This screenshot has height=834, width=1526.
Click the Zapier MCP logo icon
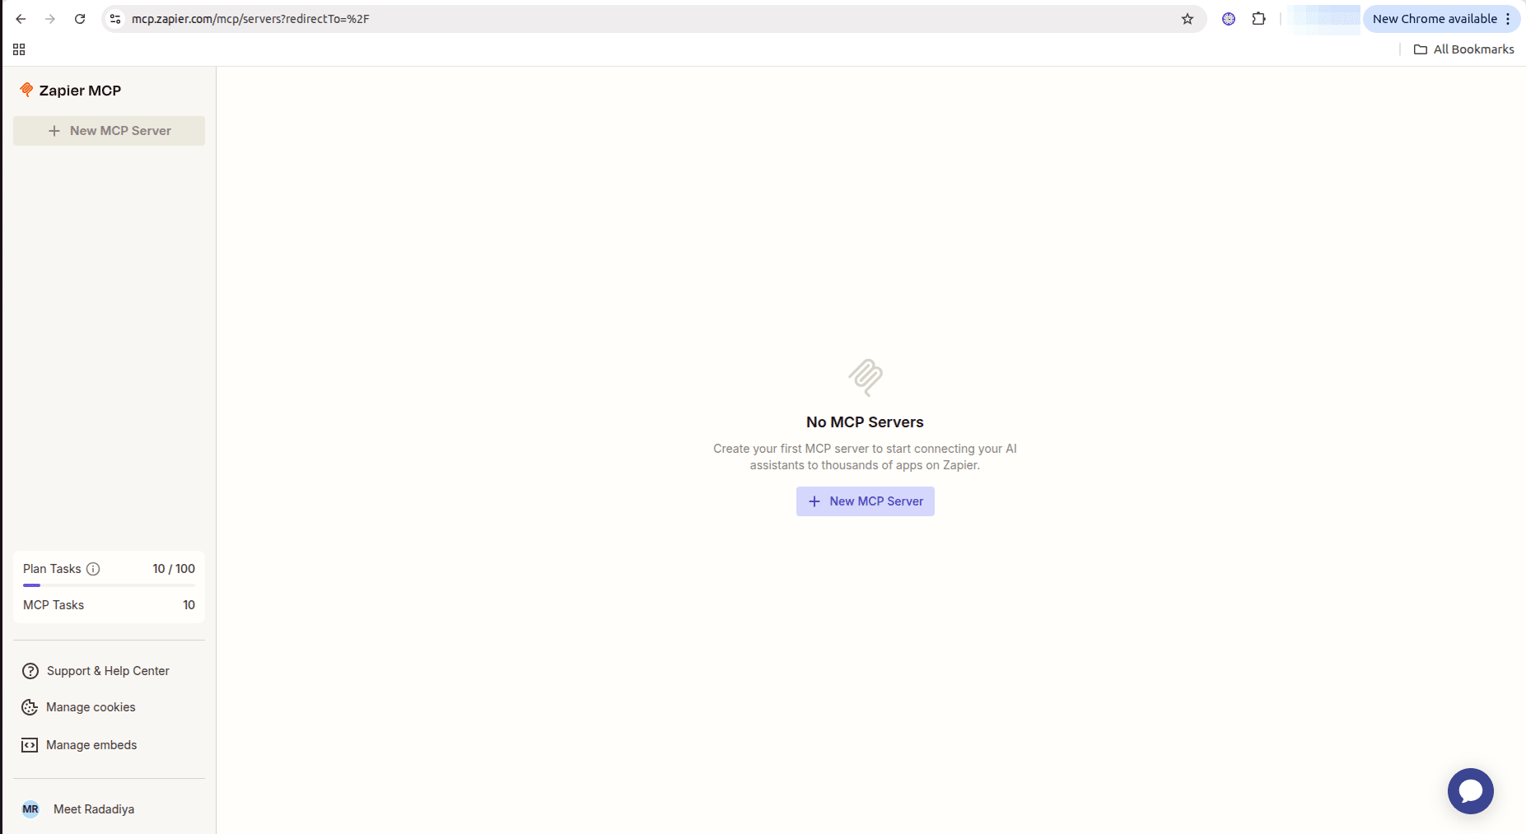click(x=26, y=90)
